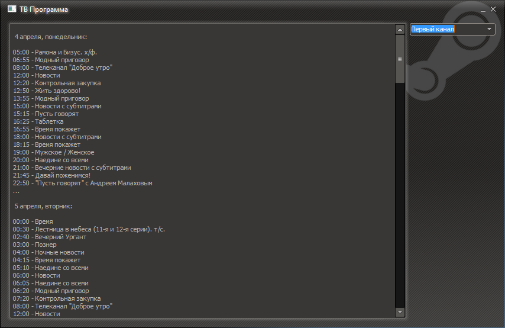Click the '4 апреля, понедельник' heading
This screenshot has width=505, height=328.
pos(51,37)
